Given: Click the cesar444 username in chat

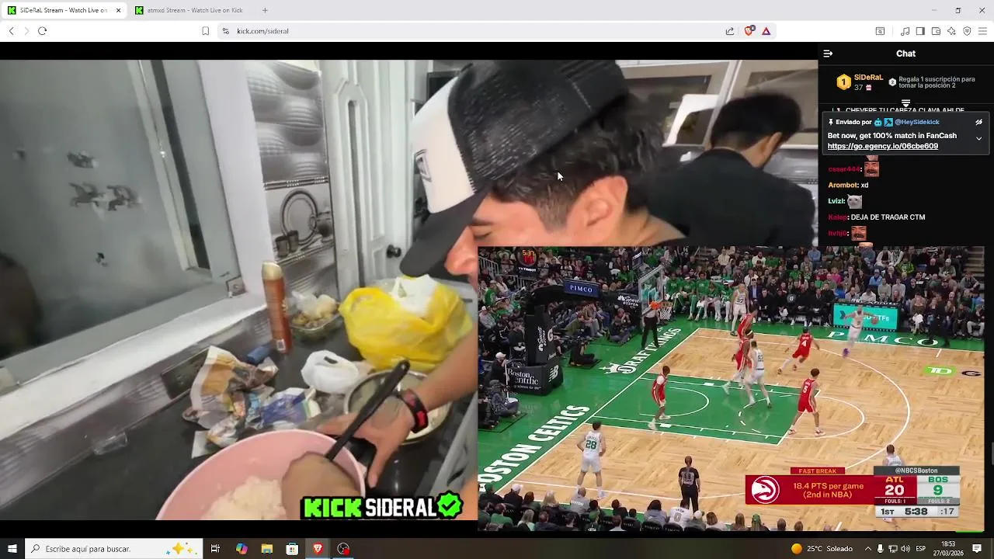Looking at the screenshot, I should [844, 168].
